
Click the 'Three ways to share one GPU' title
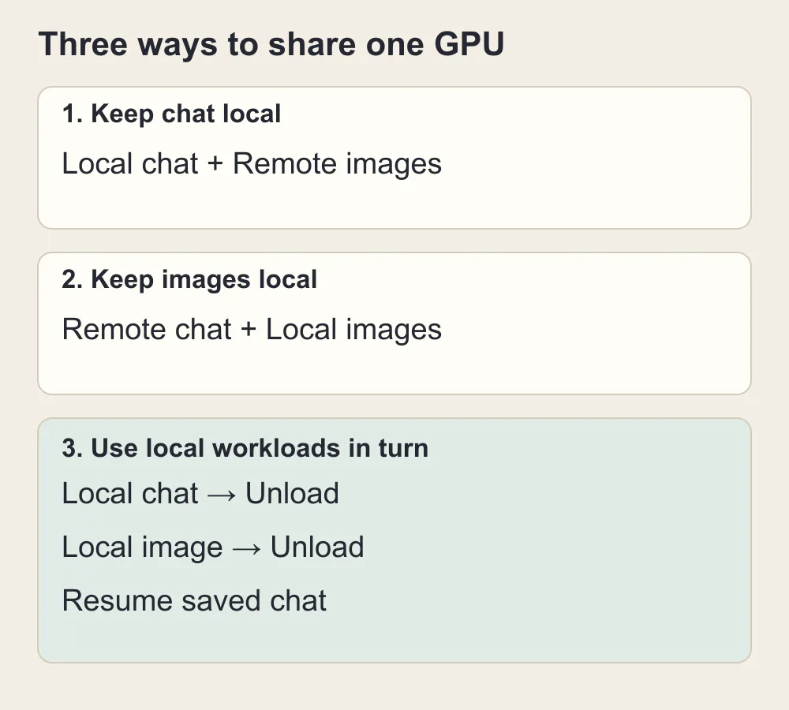point(271,45)
